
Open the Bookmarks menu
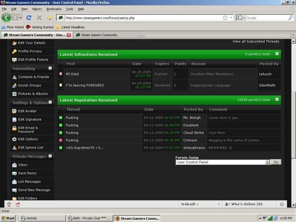tap(54, 9)
